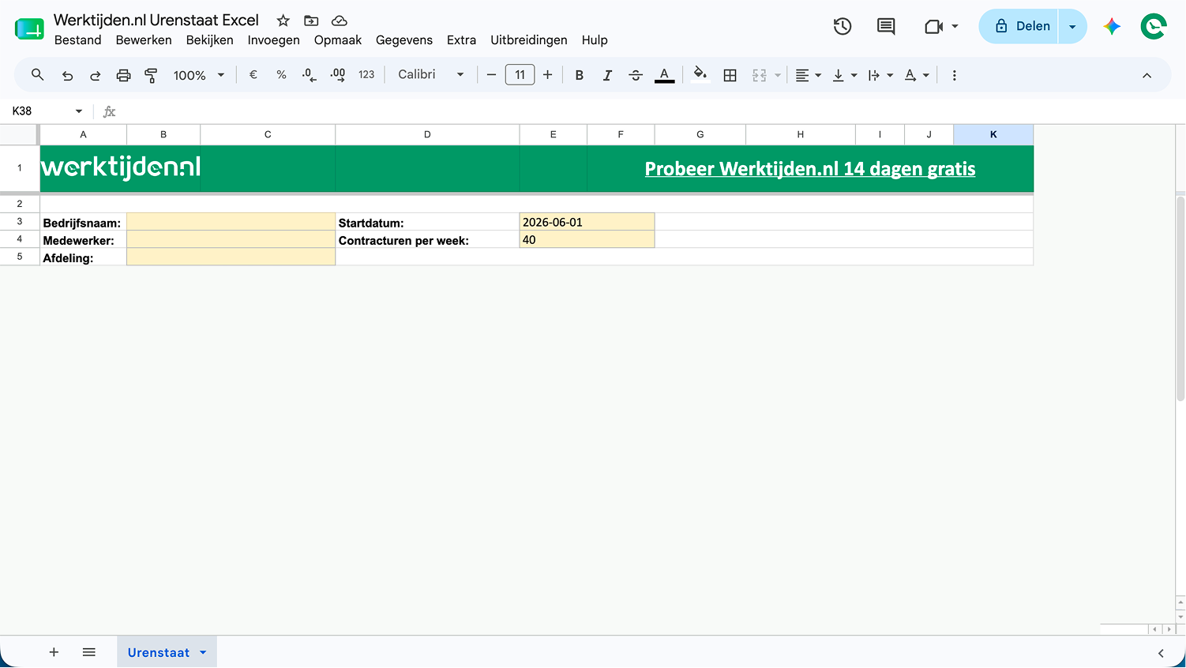This screenshot has height=668, width=1186.
Task: Redo the last action
Action: coord(95,76)
